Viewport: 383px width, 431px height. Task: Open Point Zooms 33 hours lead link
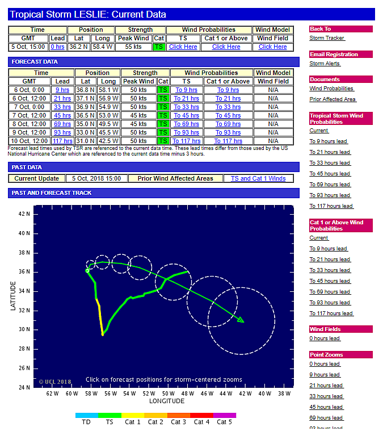[x=326, y=396]
